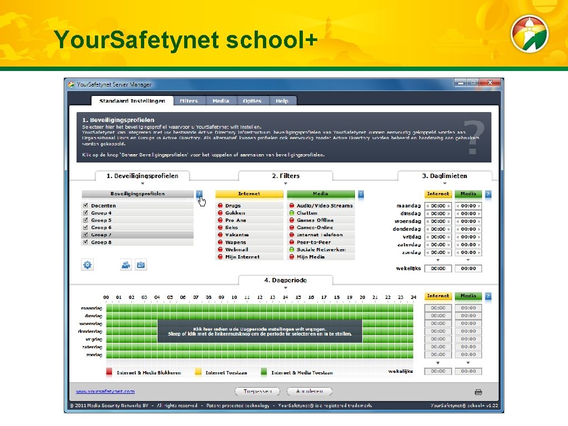Toggle the Peer-to-Peer indicator

(292, 242)
